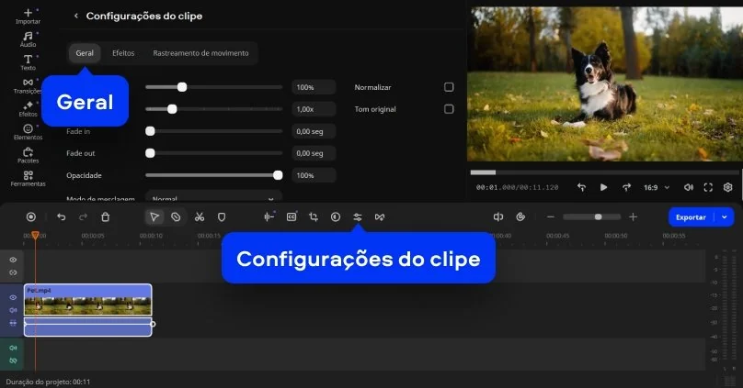Screen dimensions: 743x388
Task: Open the Texto titles panel
Action: pyautogui.click(x=28, y=62)
